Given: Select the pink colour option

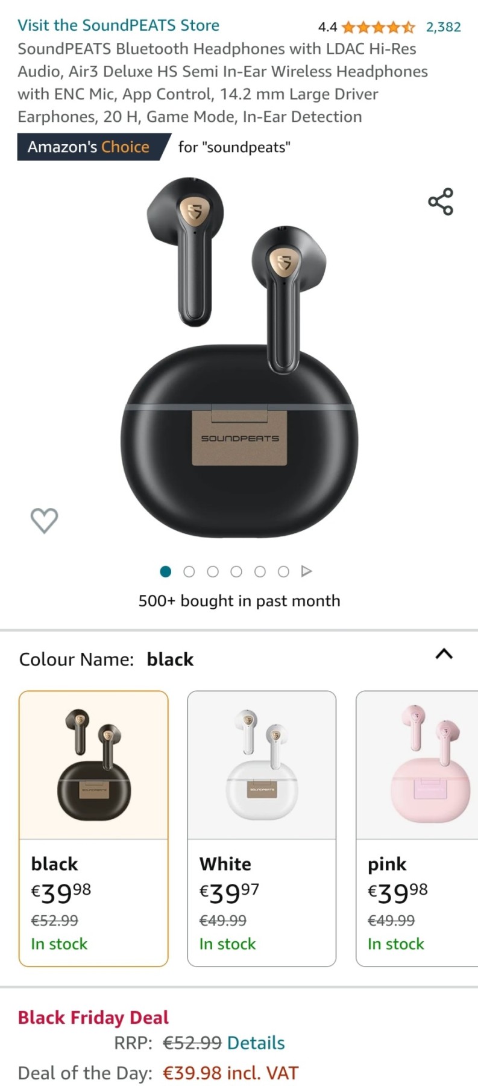Looking at the screenshot, I should (x=417, y=828).
